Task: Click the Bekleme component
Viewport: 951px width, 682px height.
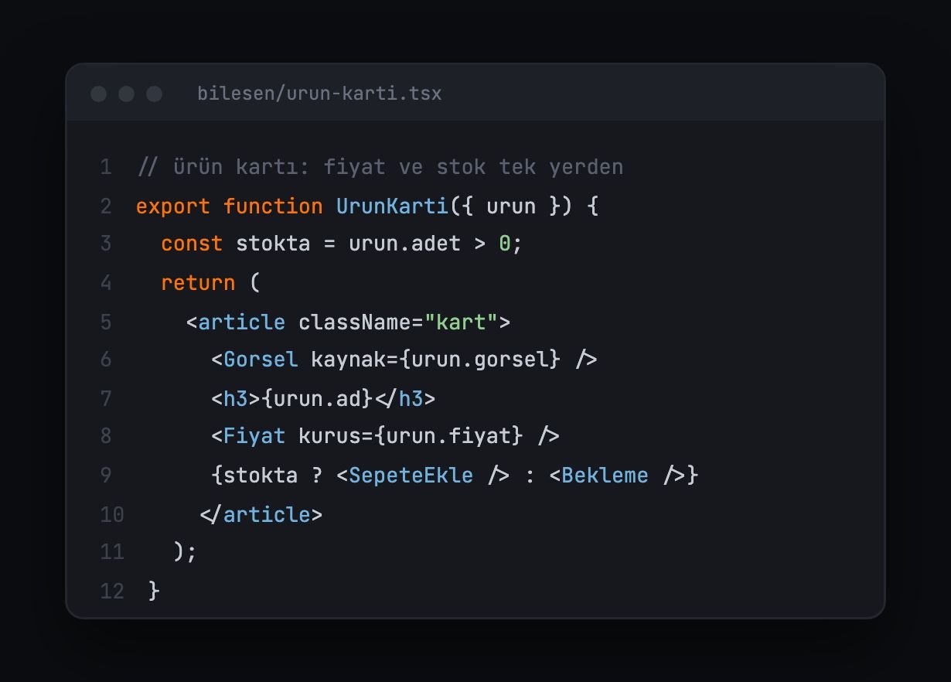Action: pos(605,475)
